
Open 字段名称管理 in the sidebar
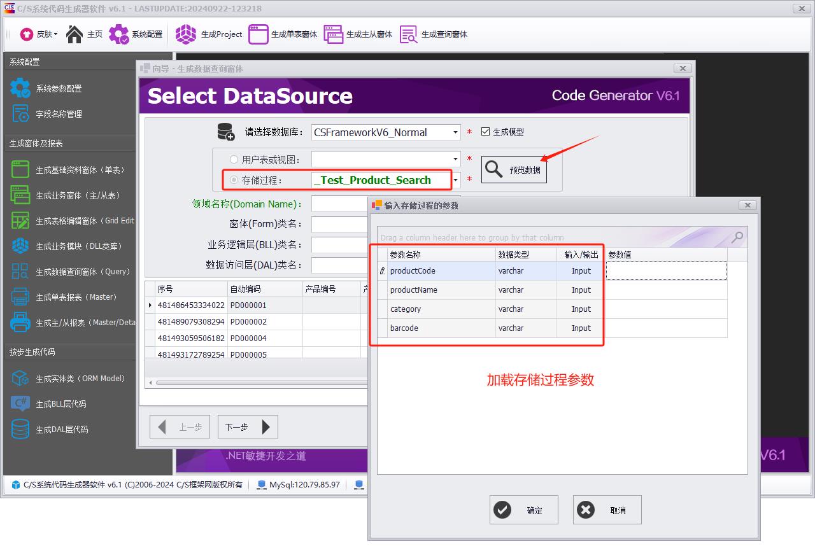coord(59,114)
